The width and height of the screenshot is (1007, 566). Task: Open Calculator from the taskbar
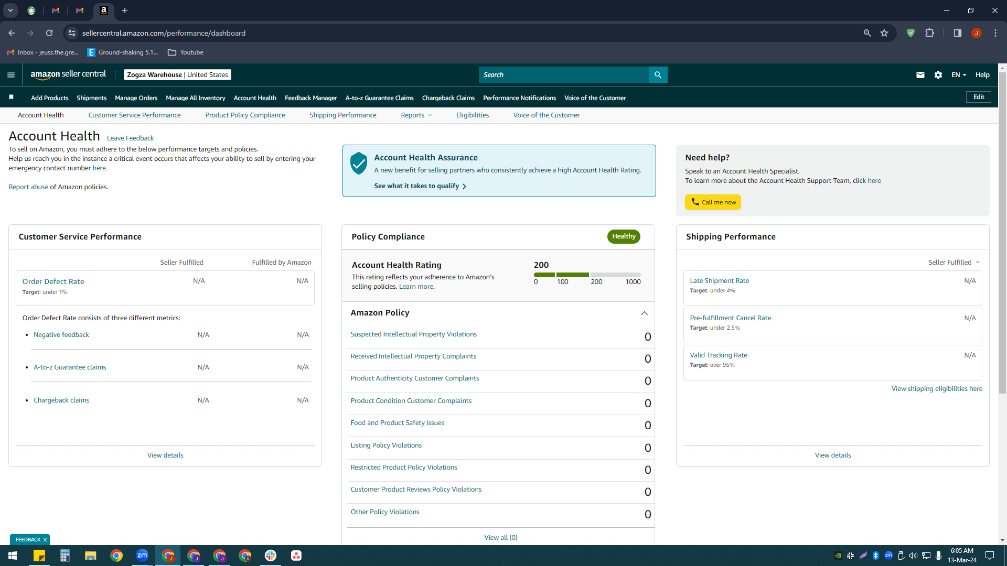click(x=65, y=556)
